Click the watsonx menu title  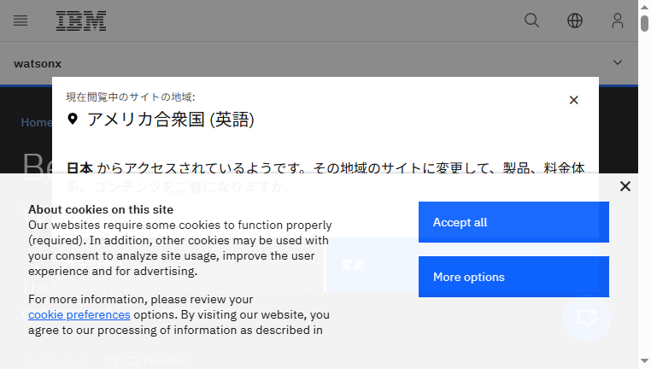pos(38,63)
